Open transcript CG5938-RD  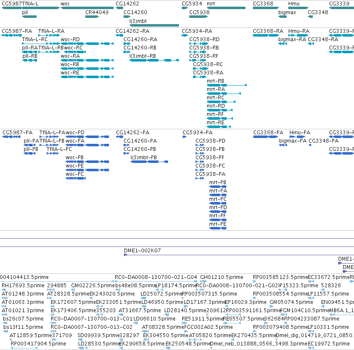(199, 44)
